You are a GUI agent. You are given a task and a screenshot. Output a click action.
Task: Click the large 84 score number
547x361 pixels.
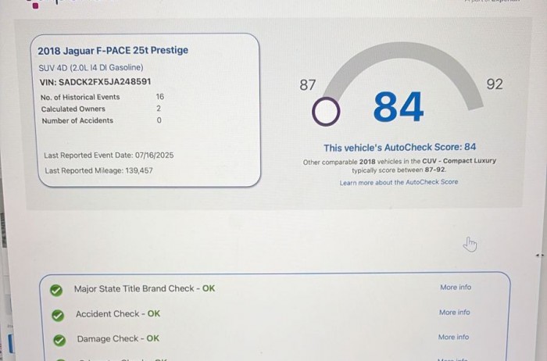click(398, 108)
